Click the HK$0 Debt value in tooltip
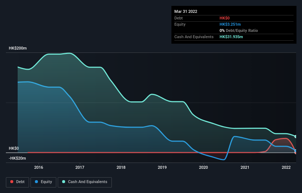This screenshot has height=193, width=302. pos(225,18)
